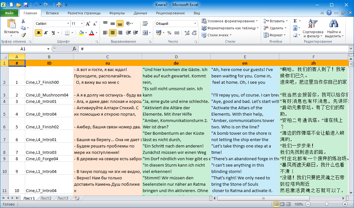
Task: Insert new worksheet tab icon
Action: pyautogui.click(x=77, y=198)
